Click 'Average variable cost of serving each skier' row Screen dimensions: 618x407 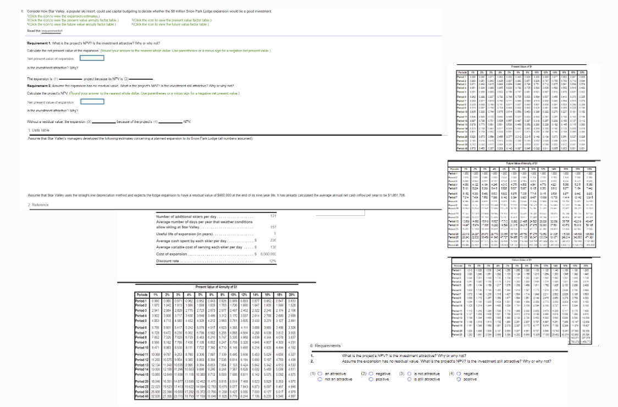tap(216, 247)
